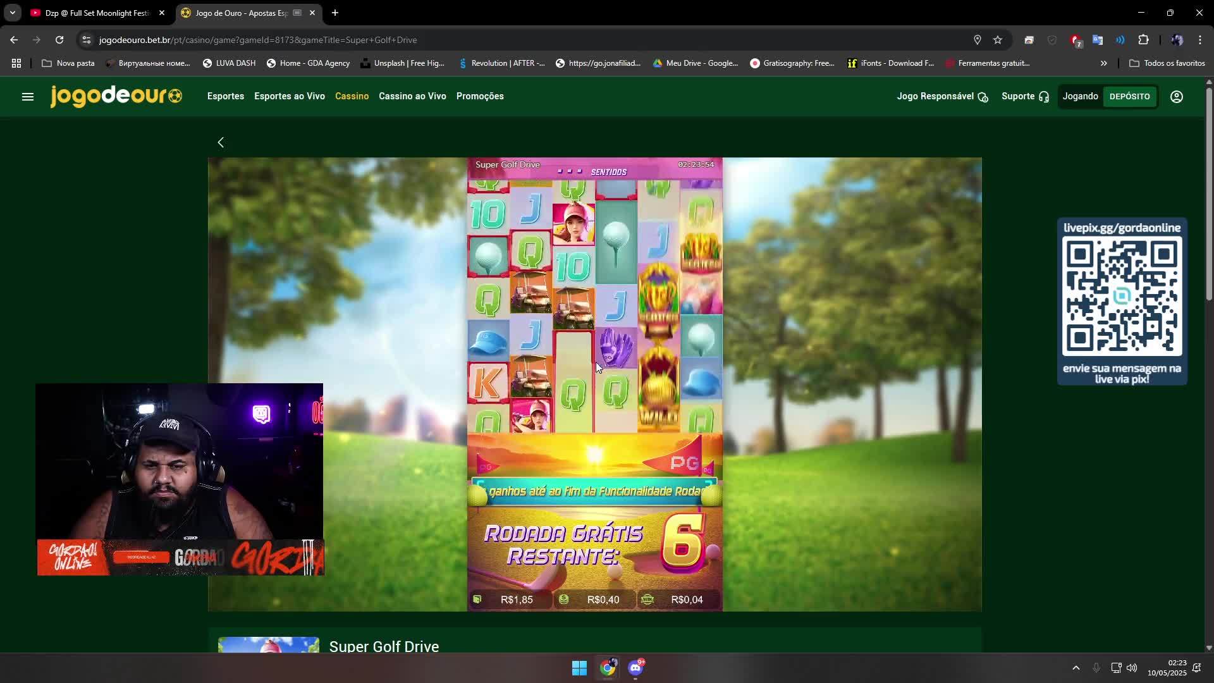This screenshot has width=1214, height=683.
Task: Close the Jogo de Ouro tab
Action: coord(312,13)
